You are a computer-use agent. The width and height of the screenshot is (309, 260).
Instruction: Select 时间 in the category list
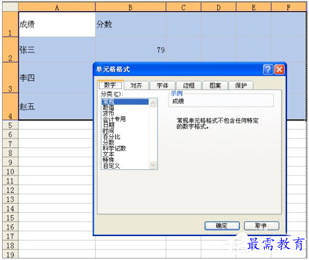point(125,131)
